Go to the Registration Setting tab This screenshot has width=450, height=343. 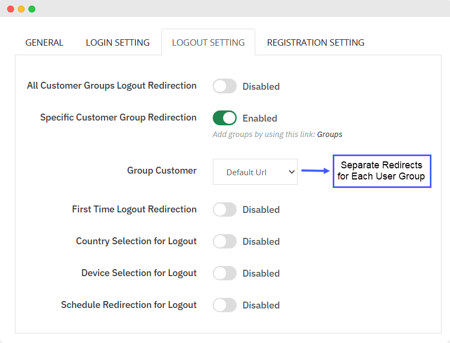[x=315, y=42]
